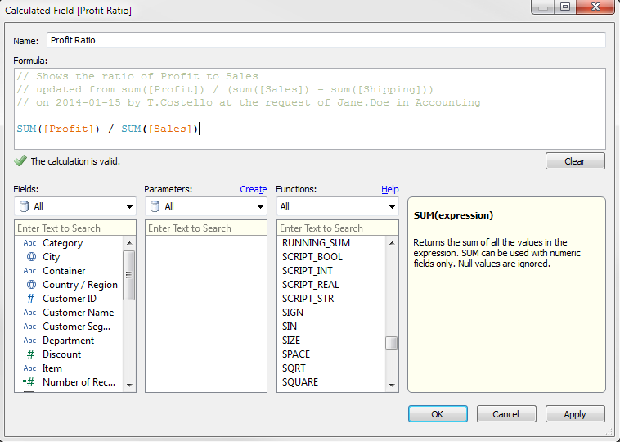Click [Sales] in the formula
The width and height of the screenshot is (620, 442).
[170, 129]
